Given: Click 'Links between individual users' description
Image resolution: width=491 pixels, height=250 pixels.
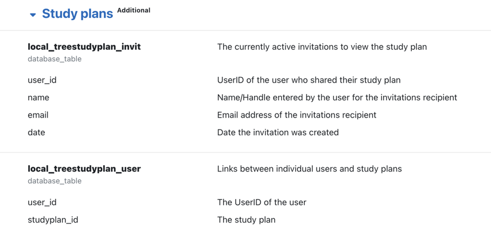Looking at the screenshot, I should [x=309, y=169].
